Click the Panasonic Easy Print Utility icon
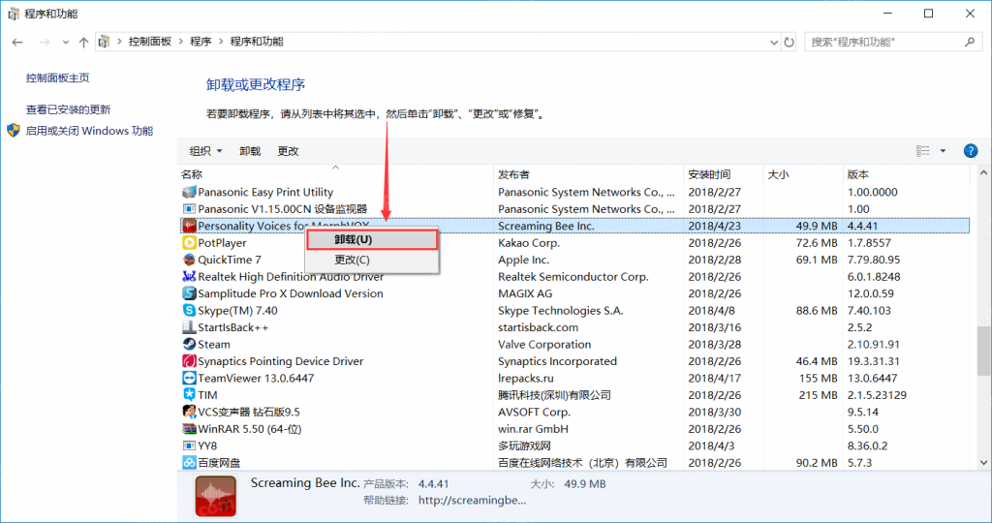This screenshot has width=992, height=523. (189, 192)
